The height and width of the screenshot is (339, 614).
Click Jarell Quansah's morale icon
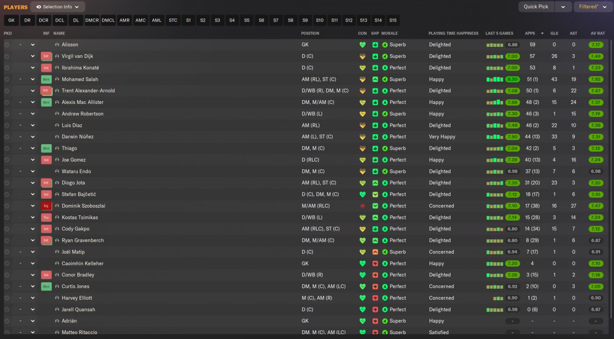(385, 309)
